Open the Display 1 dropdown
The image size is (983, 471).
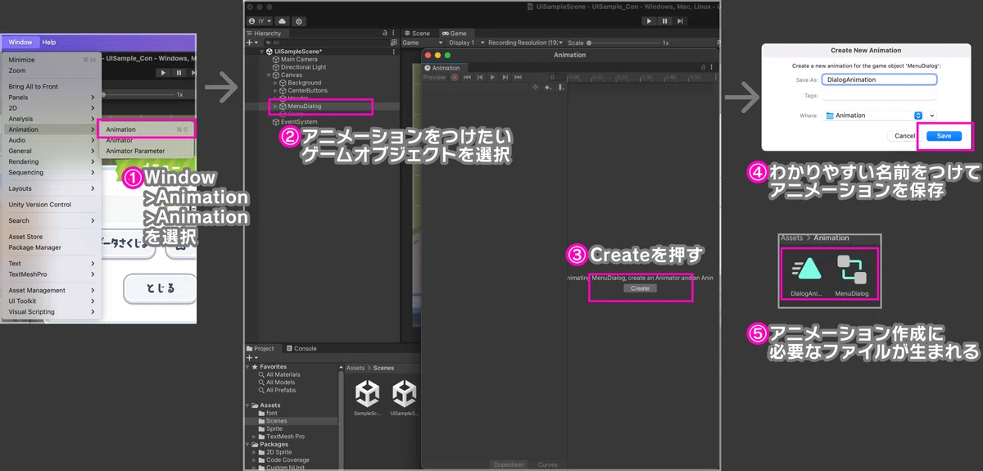point(463,43)
